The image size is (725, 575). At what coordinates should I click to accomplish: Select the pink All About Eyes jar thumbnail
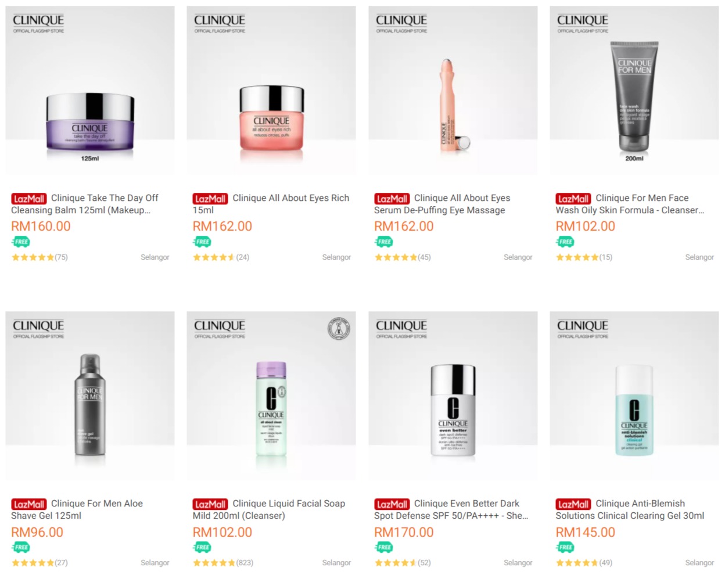click(271, 90)
